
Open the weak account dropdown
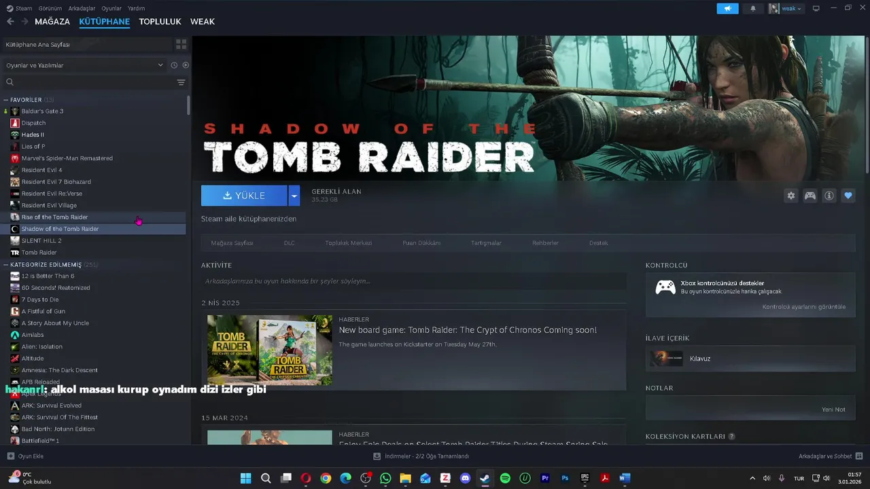[x=786, y=8]
